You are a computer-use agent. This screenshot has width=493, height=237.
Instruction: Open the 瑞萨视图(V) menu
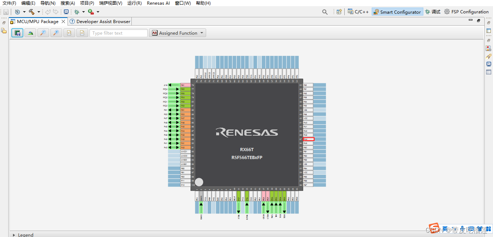pyautogui.click(x=111, y=3)
